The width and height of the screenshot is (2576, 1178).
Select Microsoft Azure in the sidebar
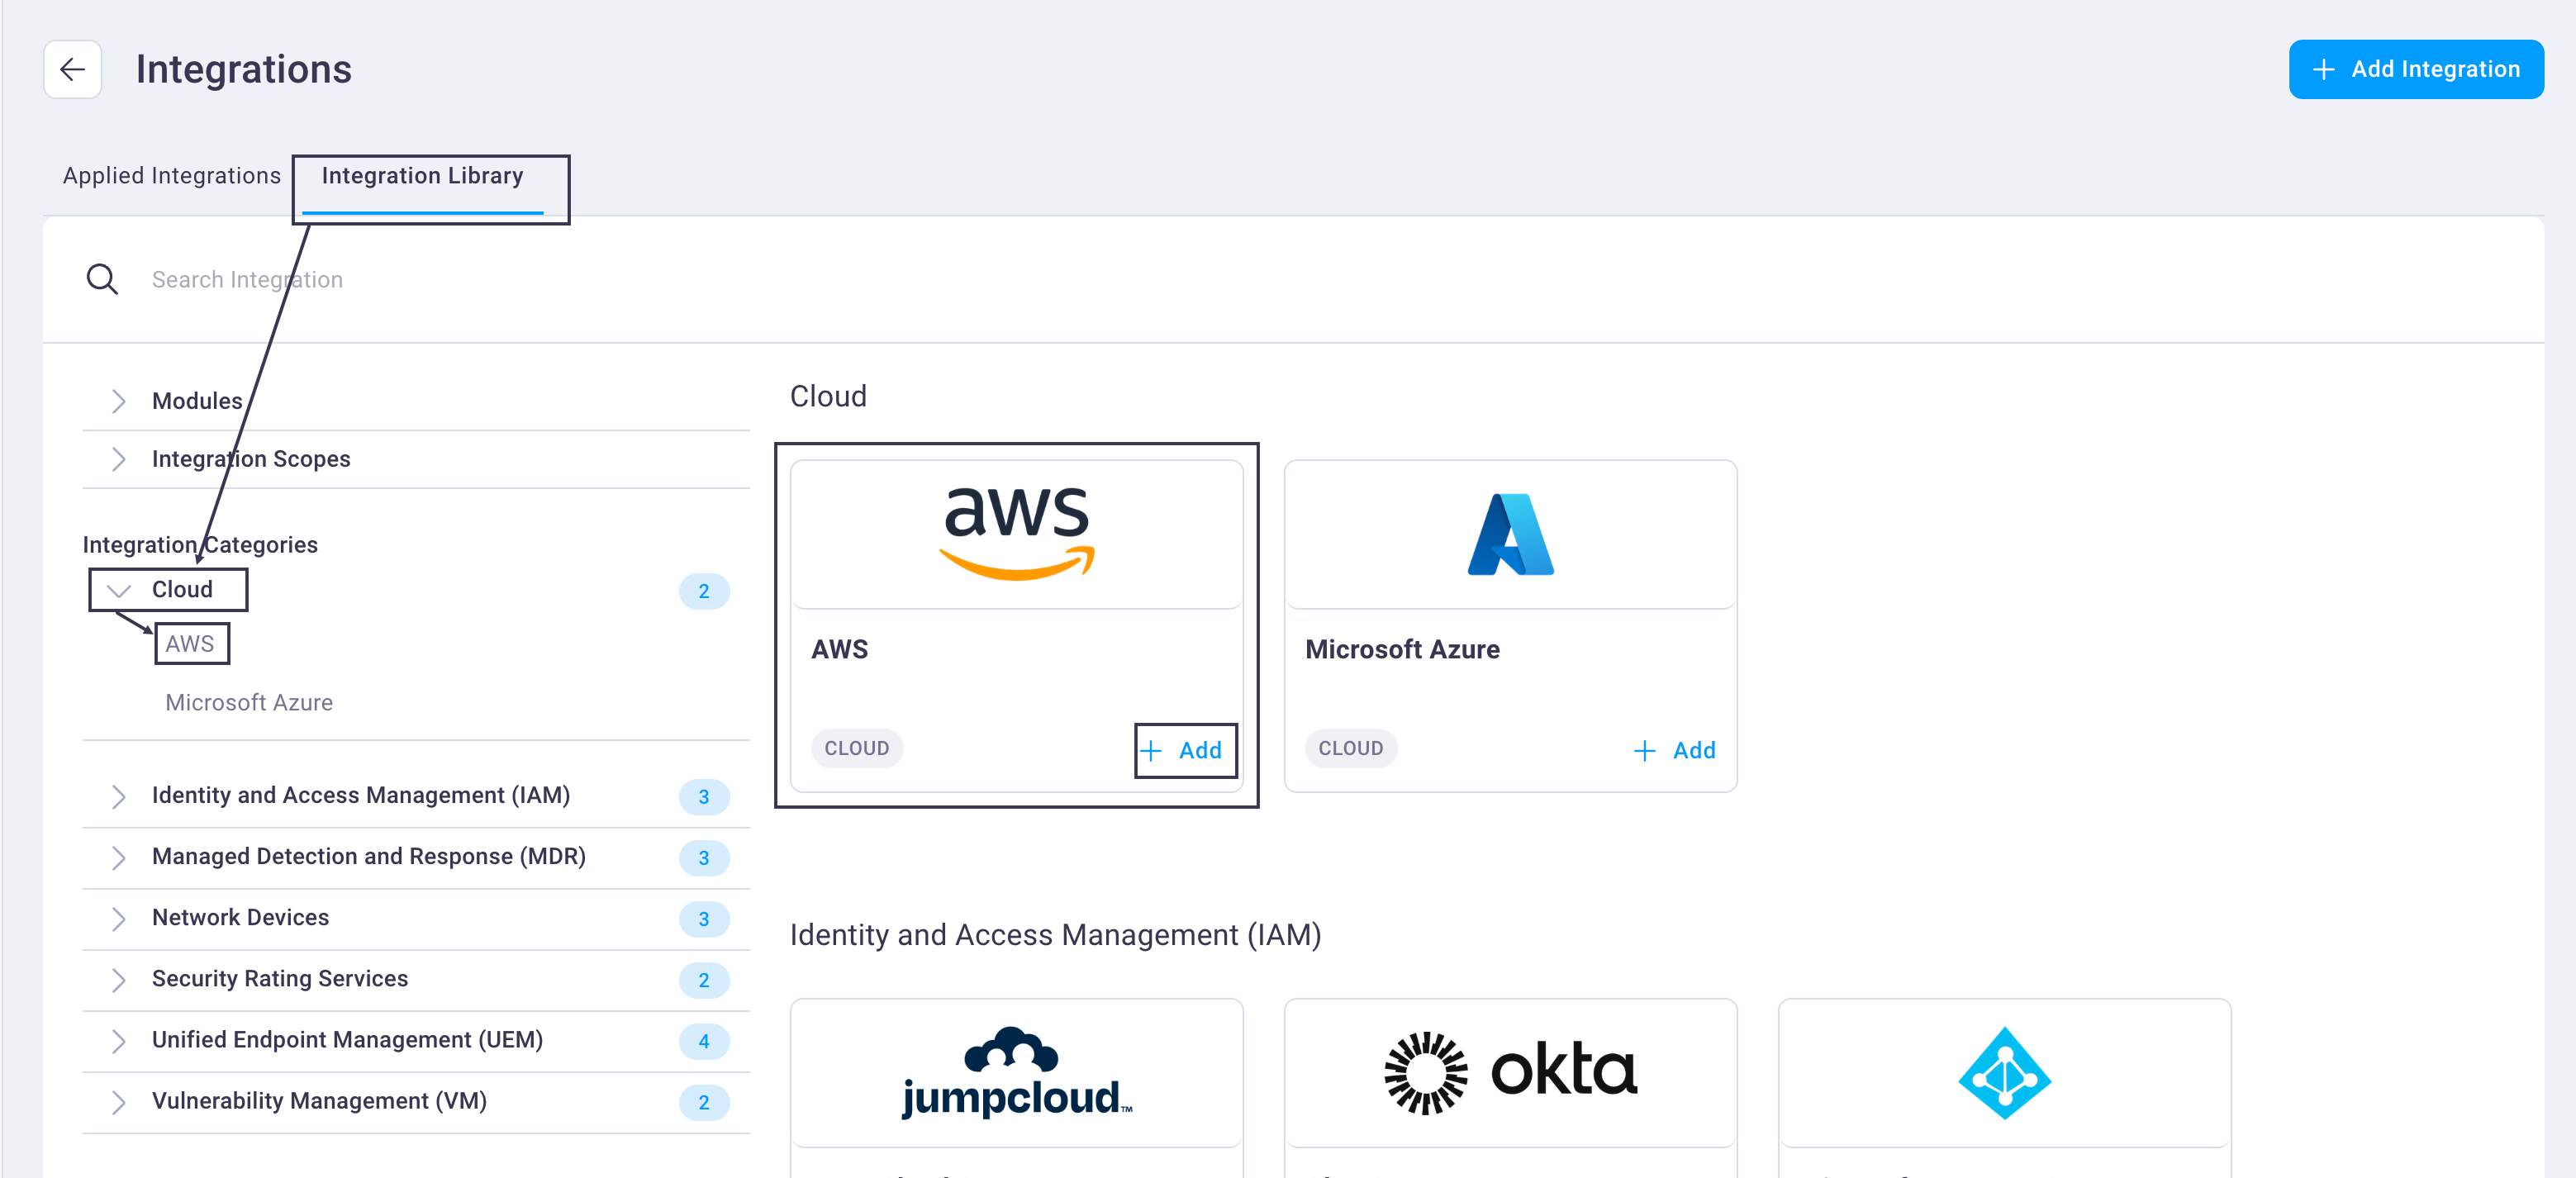pos(249,702)
